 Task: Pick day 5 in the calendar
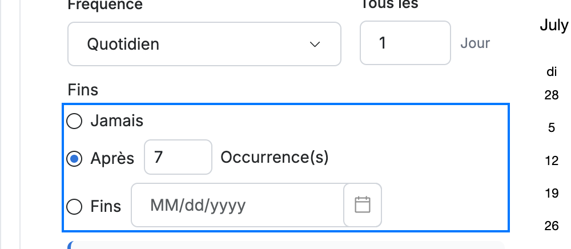pos(552,128)
